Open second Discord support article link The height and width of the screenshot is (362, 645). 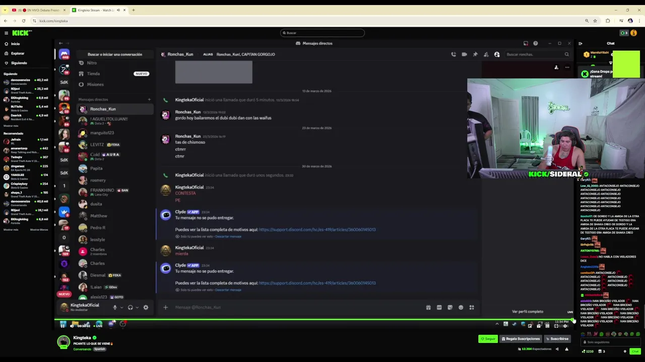[317, 283]
